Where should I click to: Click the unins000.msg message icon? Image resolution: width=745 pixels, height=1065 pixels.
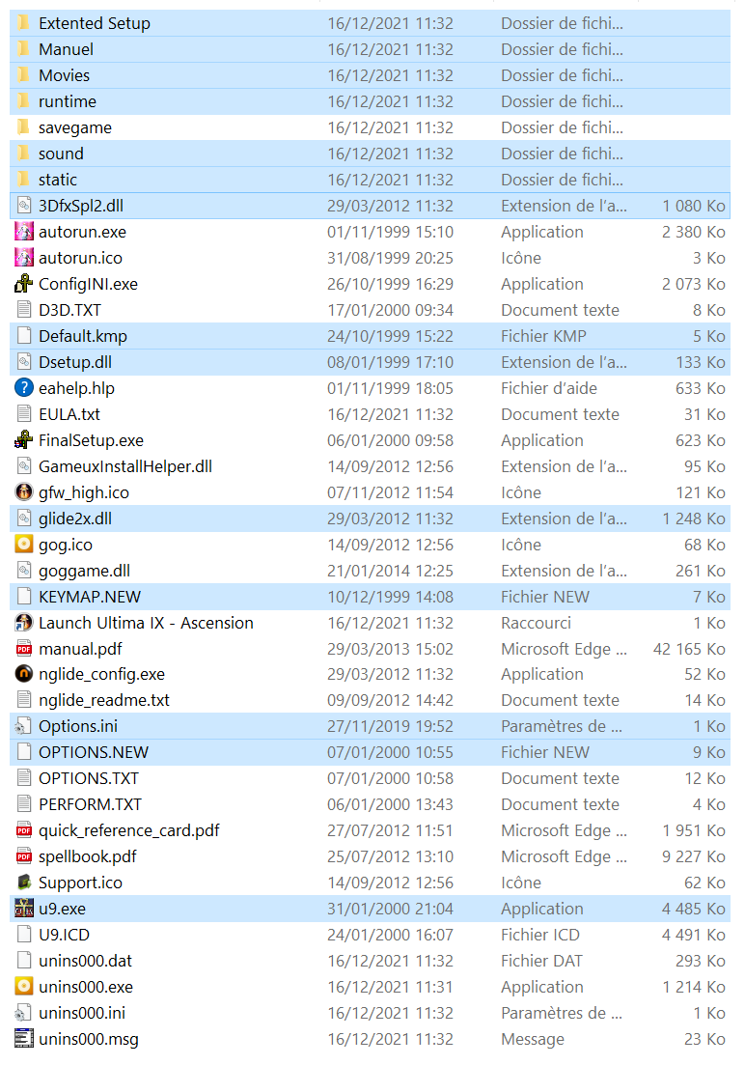[x=24, y=1039]
